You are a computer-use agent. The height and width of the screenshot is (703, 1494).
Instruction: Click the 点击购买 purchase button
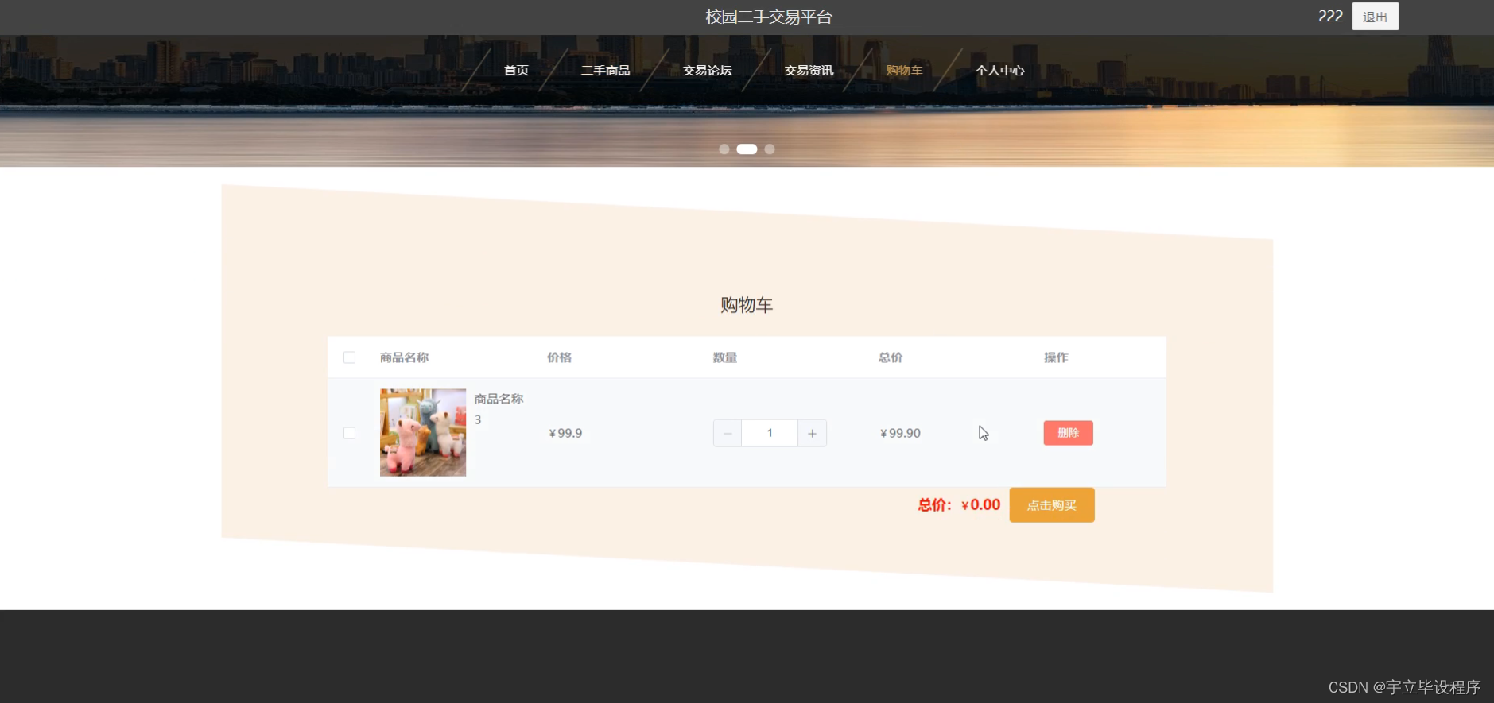coord(1051,505)
